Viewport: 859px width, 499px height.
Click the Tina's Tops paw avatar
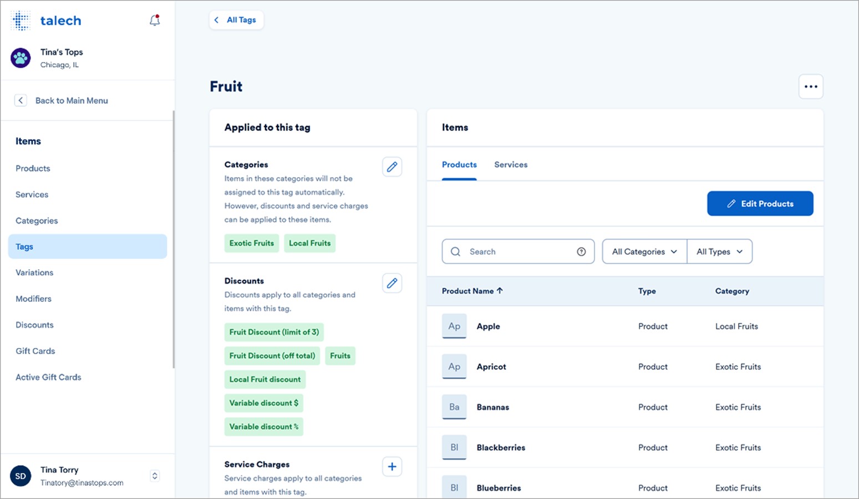[21, 58]
